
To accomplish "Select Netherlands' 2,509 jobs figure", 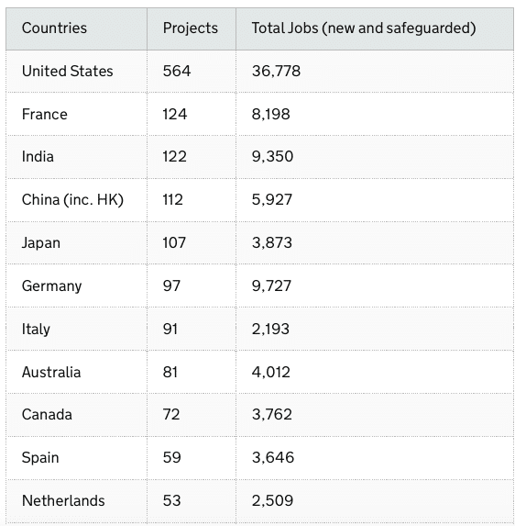I will tap(272, 501).
